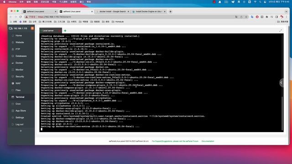The width and height of the screenshot is (292, 164).
Task: Click the App Store grid icon
Action: (13, 111)
